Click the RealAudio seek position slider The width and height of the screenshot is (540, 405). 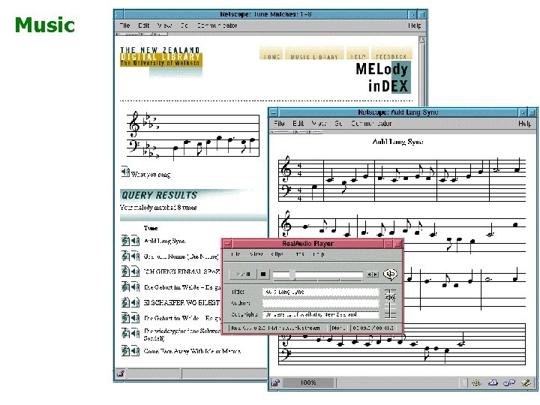292,274
